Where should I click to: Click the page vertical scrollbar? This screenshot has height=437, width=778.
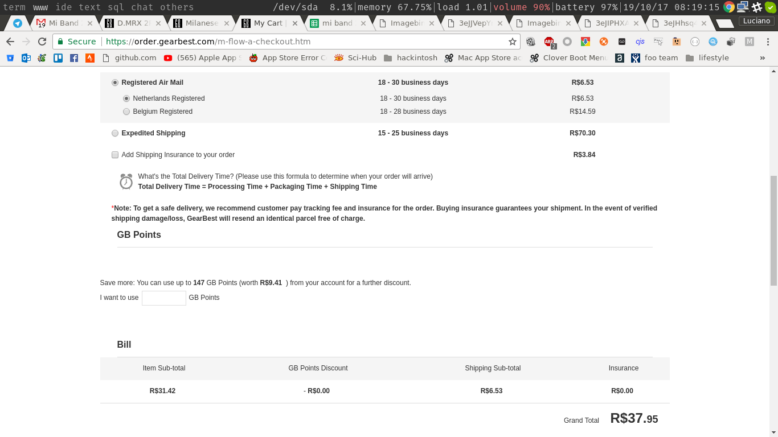click(773, 230)
